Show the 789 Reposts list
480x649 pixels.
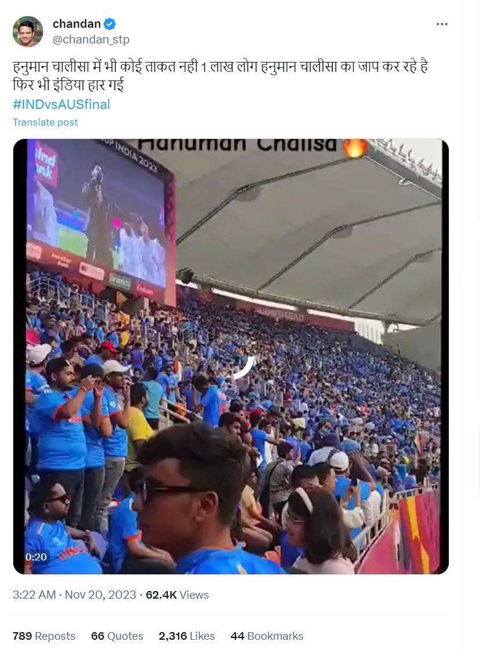click(x=44, y=636)
